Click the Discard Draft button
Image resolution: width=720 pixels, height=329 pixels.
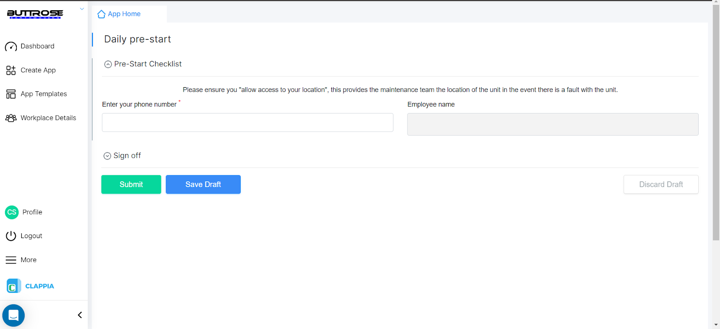click(x=660, y=185)
